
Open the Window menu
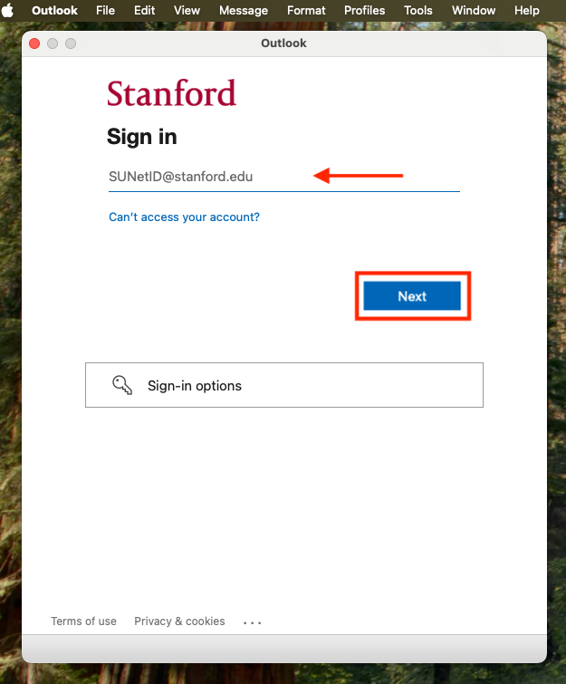[x=474, y=10]
